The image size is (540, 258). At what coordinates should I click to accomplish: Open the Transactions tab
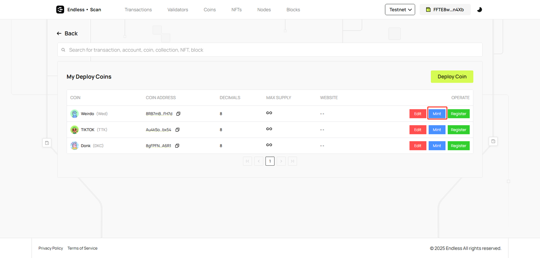[x=138, y=10]
